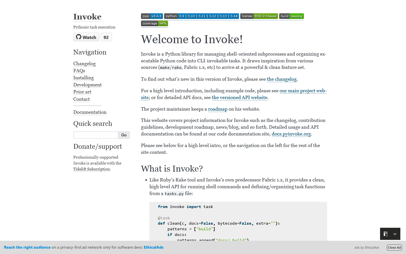Click Reach the right audience ad link

coord(27,247)
